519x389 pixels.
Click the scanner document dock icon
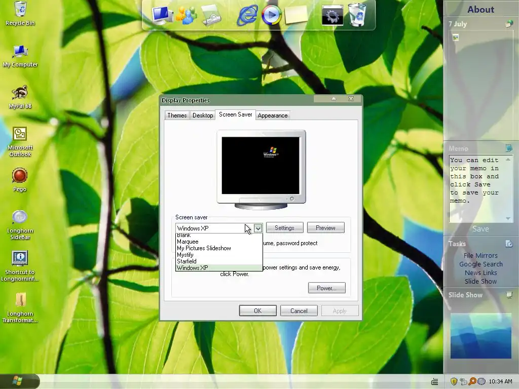[x=211, y=15]
